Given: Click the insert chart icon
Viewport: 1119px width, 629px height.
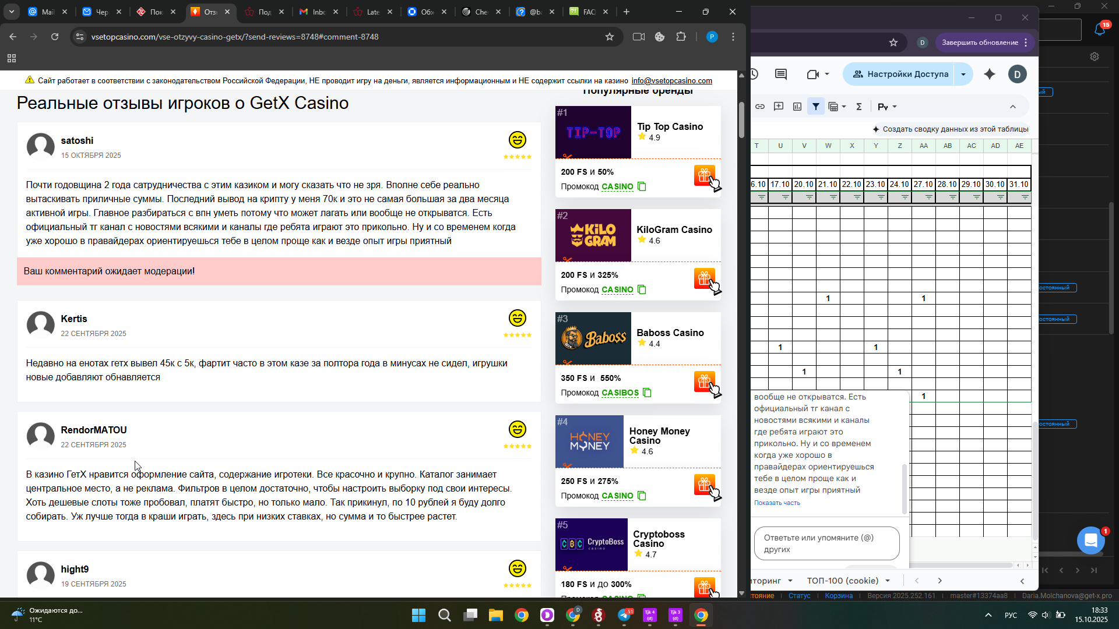Looking at the screenshot, I should [x=797, y=107].
